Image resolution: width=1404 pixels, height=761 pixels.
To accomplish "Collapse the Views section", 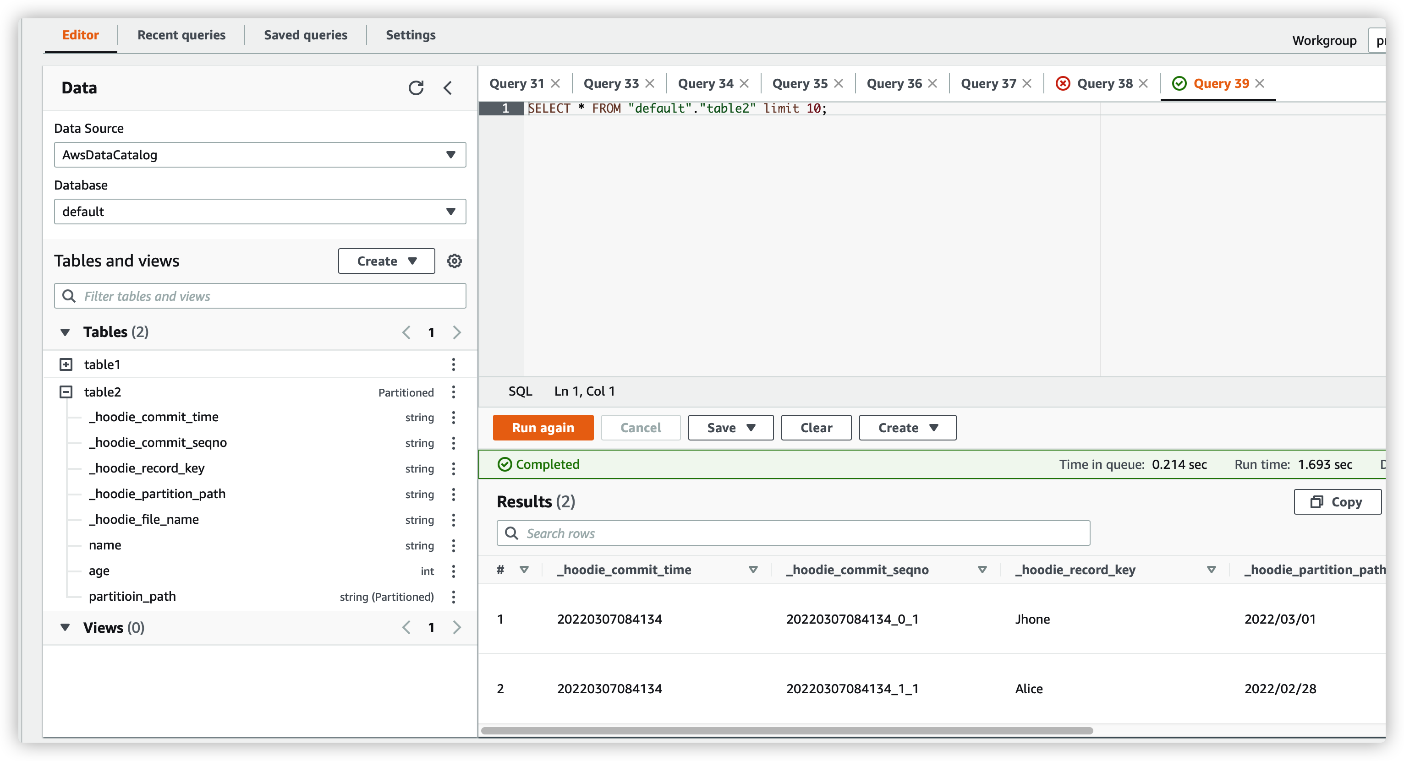I will [x=65, y=628].
